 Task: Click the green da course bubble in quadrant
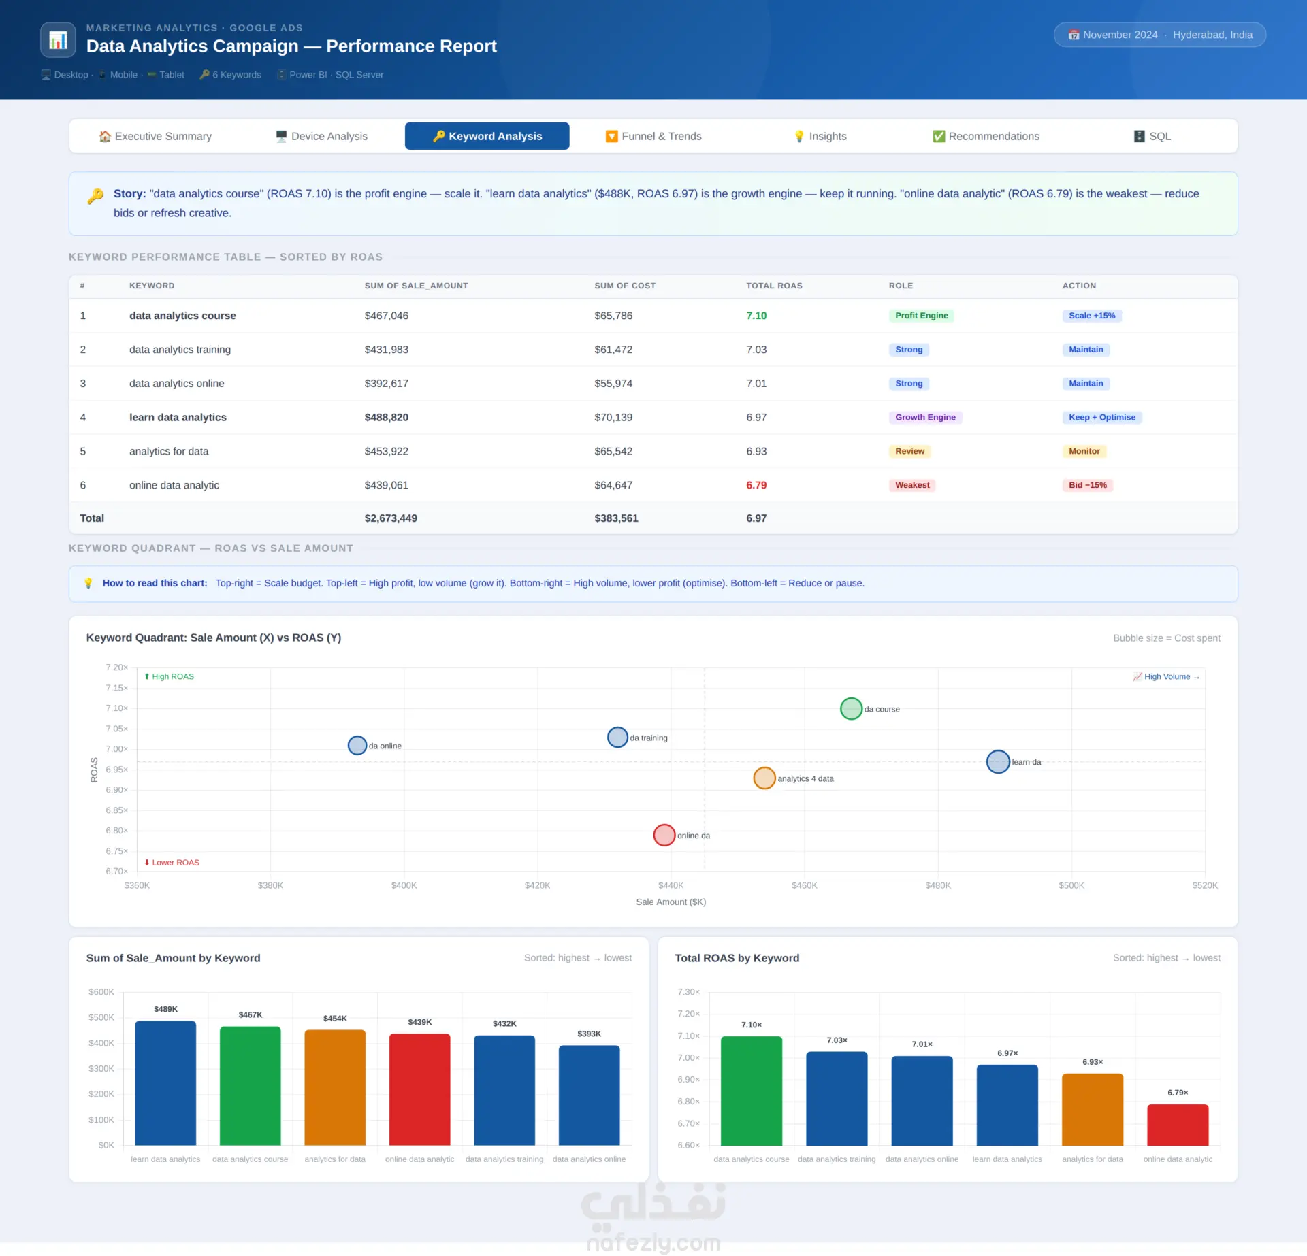point(851,709)
